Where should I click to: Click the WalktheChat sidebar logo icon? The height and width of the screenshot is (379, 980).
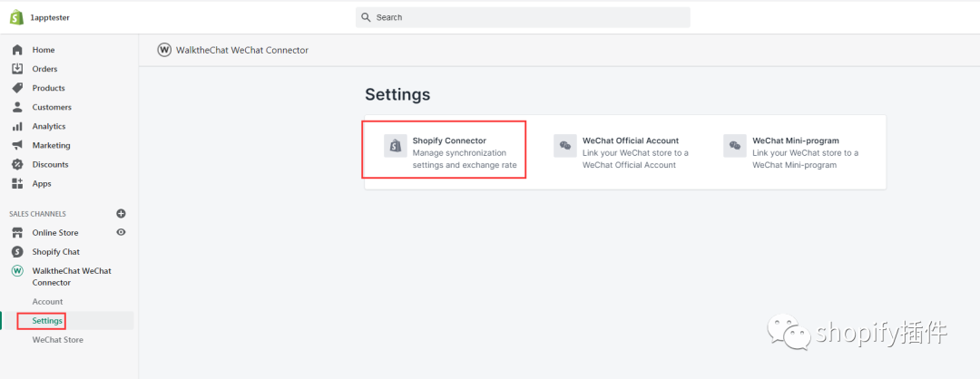tap(17, 271)
